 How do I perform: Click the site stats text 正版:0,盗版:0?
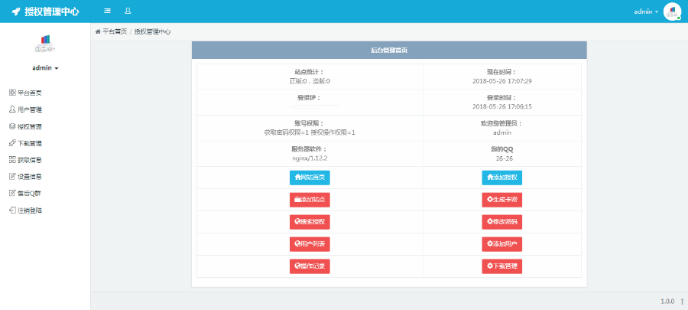(310, 81)
